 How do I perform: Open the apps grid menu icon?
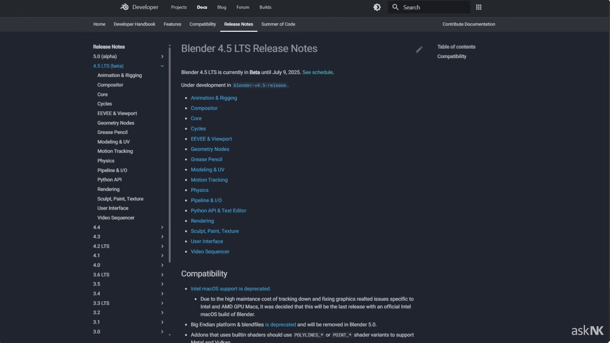pyautogui.click(x=479, y=7)
